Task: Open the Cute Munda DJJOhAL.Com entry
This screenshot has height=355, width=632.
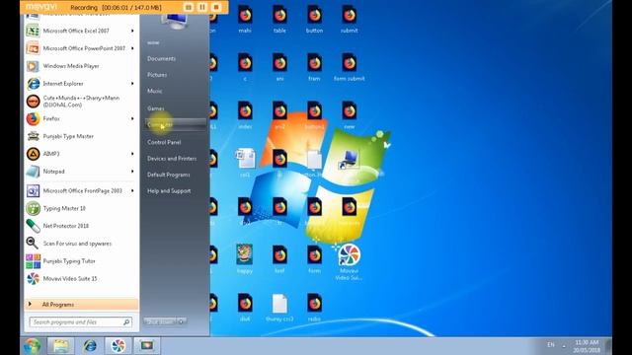Action: point(81,101)
